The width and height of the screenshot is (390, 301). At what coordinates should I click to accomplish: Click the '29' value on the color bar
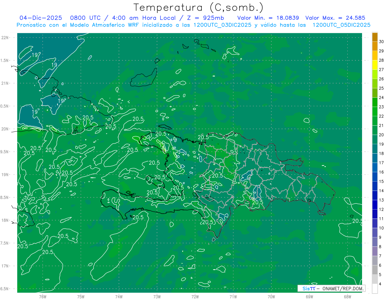click(x=382, y=51)
